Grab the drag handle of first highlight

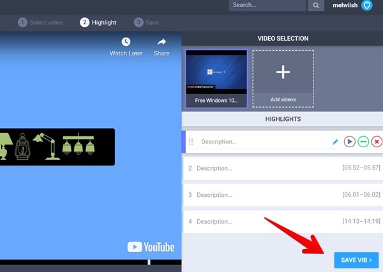191,141
